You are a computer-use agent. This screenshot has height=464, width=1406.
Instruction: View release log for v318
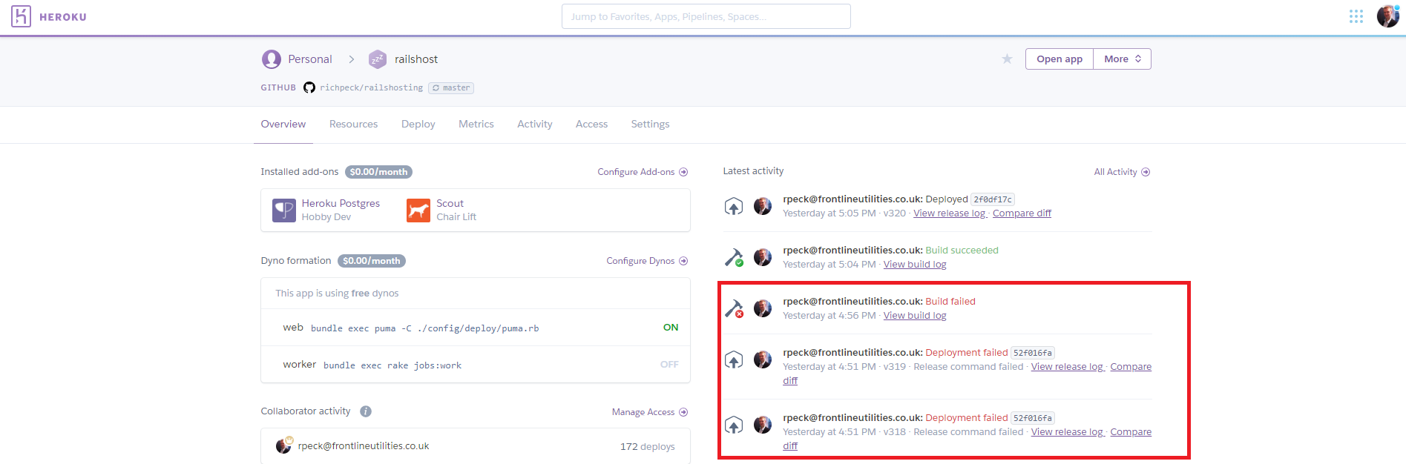pos(1067,432)
